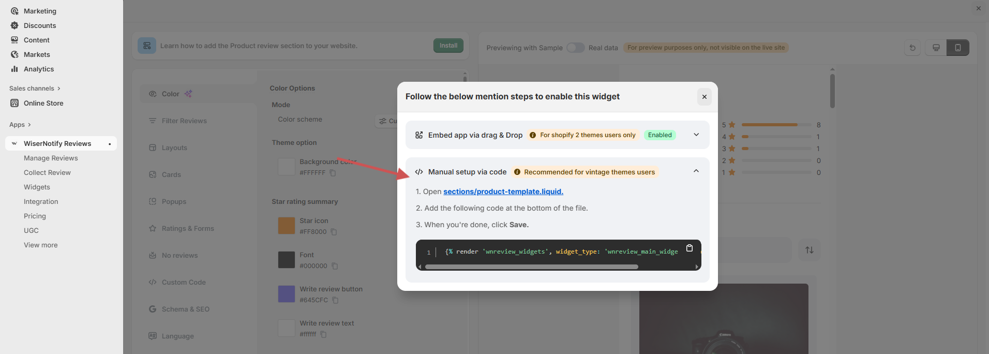Screen dimensions: 989x354
Task: Open the Widgets menu item
Action: coord(37,187)
